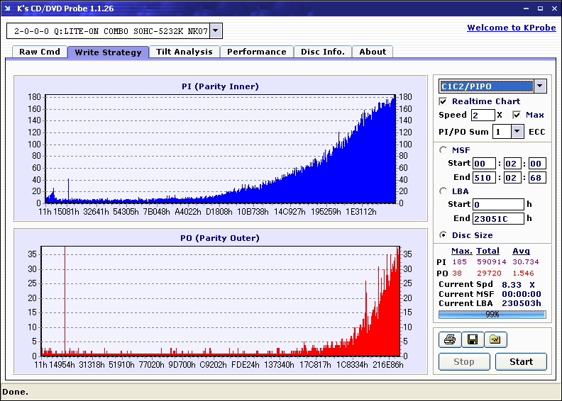Switch to the Write Strategy tab
Image resolution: width=562 pixels, height=401 pixels.
click(109, 52)
